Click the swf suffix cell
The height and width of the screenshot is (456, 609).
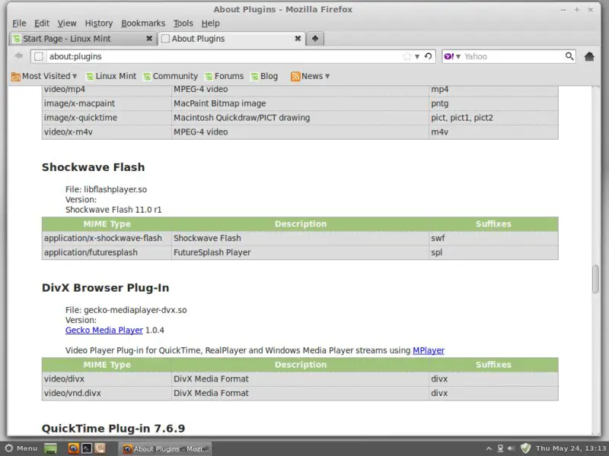point(493,238)
